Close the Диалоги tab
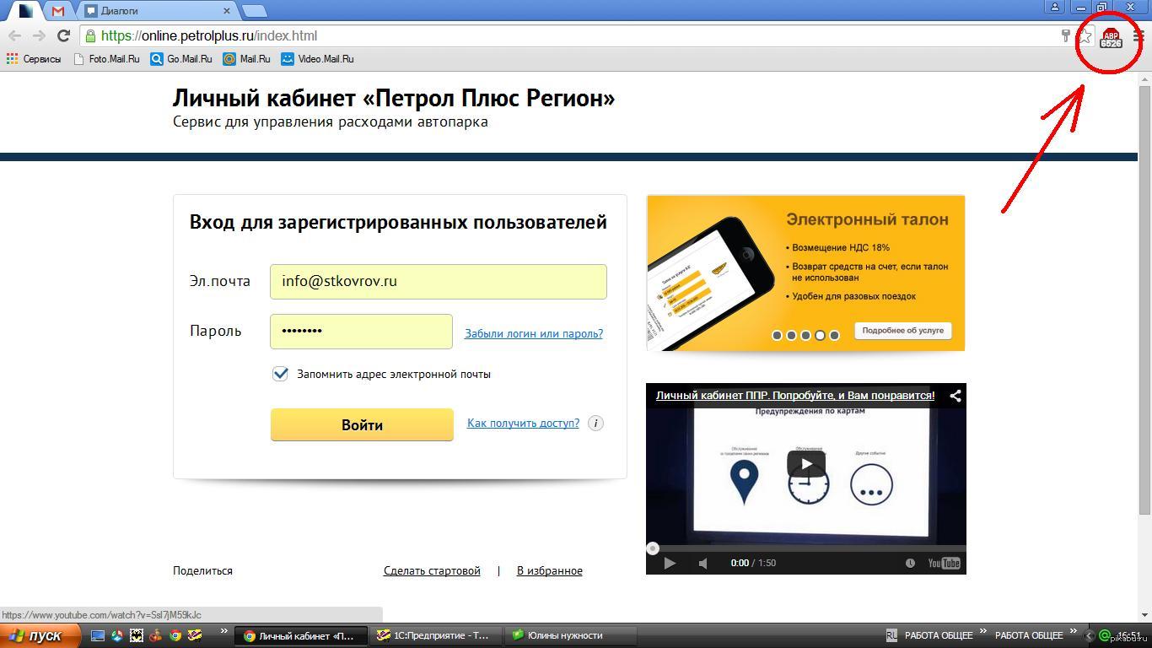The width and height of the screenshot is (1152, 648). click(x=228, y=11)
